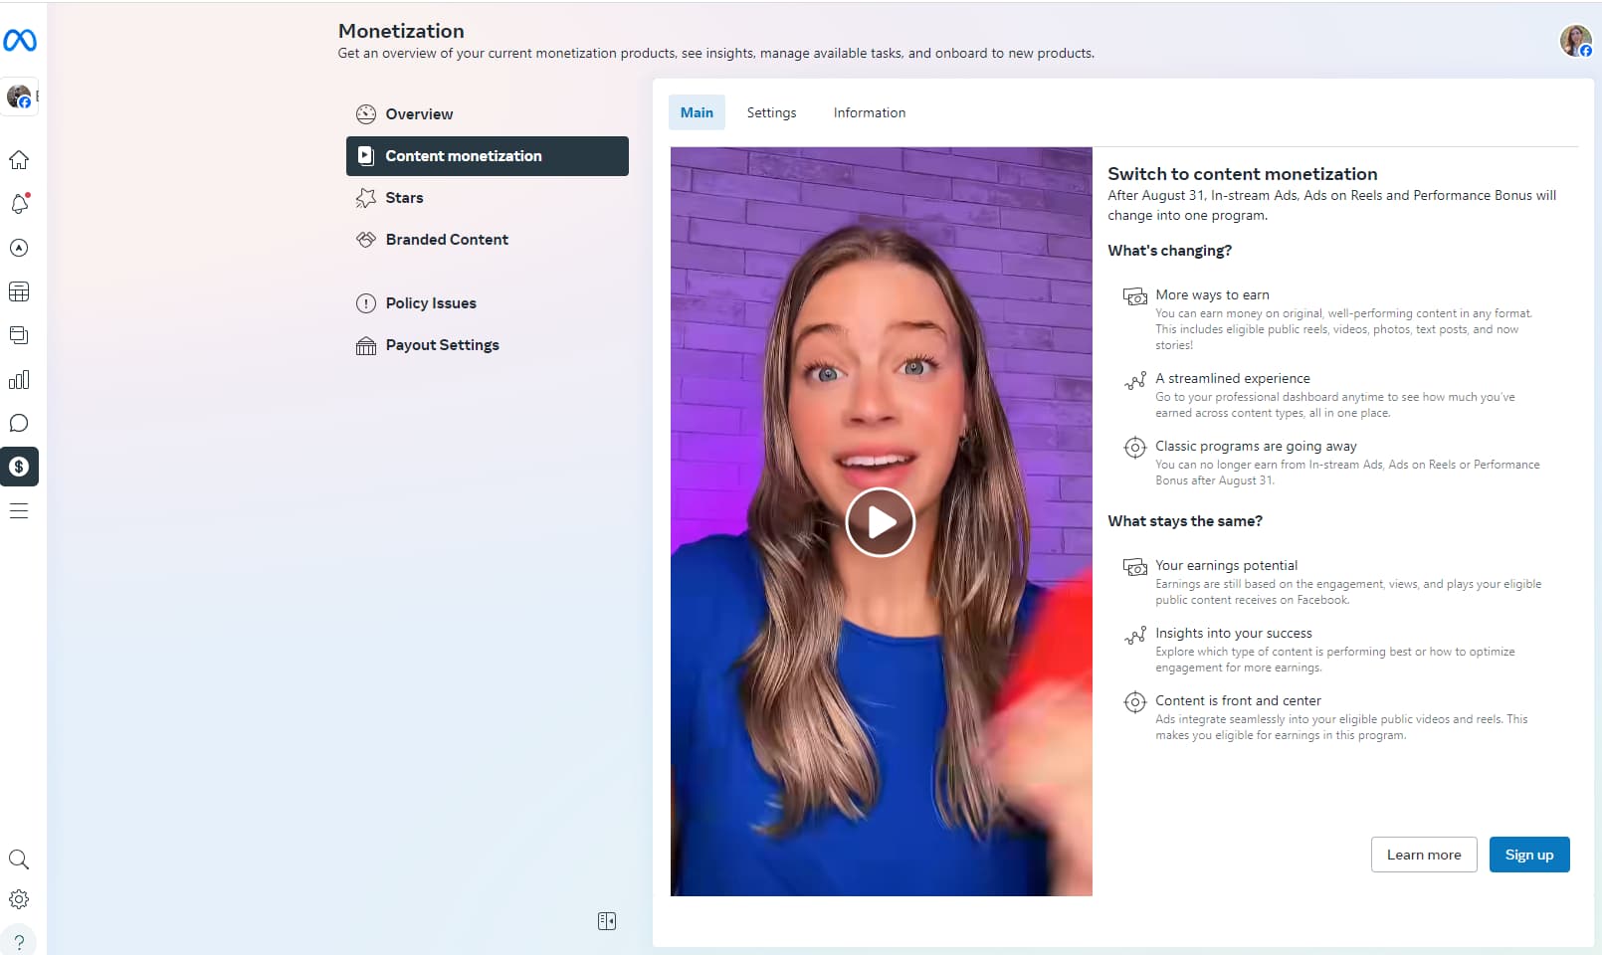Open the Stars section
1602x955 pixels.
pos(488,198)
